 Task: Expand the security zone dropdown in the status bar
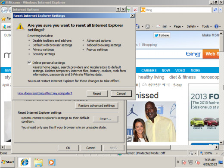point(196,153)
